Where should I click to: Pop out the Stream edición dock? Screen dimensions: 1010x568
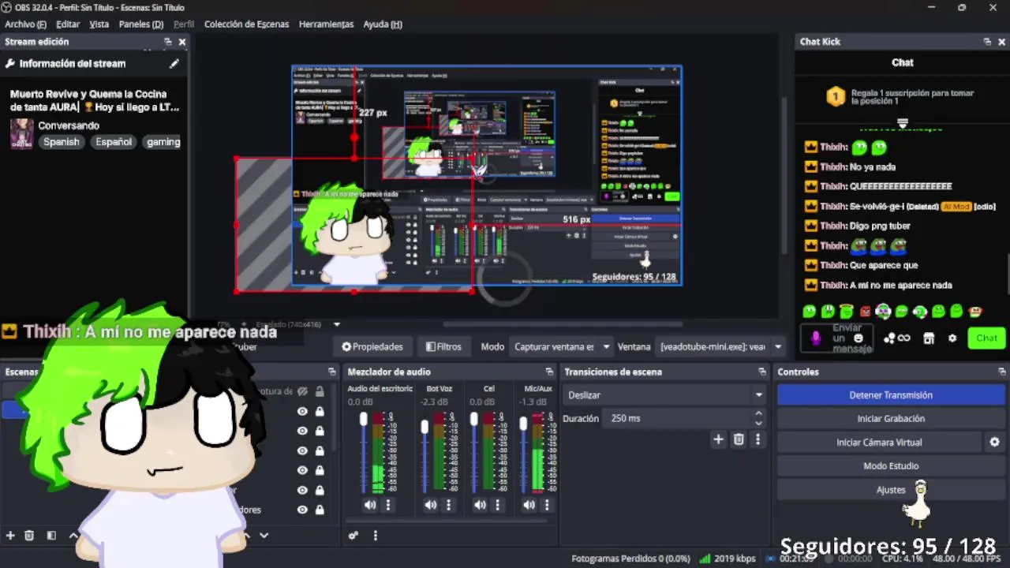(167, 42)
